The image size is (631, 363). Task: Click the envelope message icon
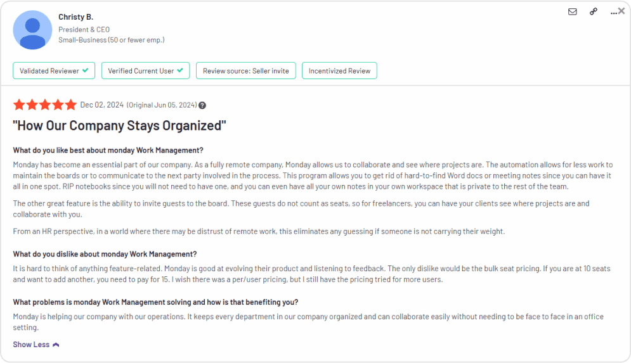point(572,11)
